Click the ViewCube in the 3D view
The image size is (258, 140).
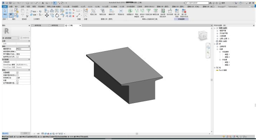pyautogui.click(x=203, y=36)
